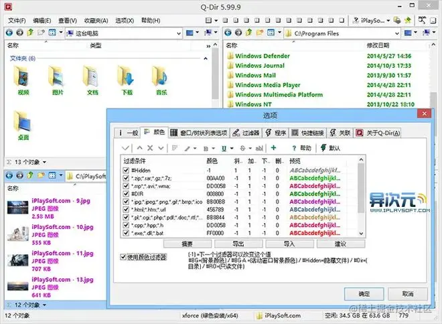Open the 编辑(E) menu

42,20
